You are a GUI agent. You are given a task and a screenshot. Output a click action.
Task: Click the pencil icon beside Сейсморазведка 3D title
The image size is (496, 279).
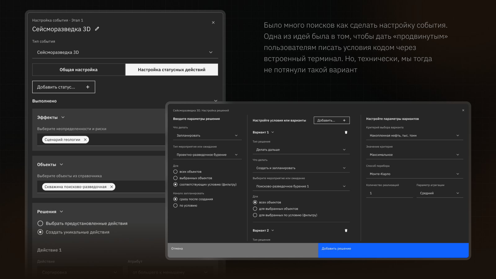(x=97, y=29)
